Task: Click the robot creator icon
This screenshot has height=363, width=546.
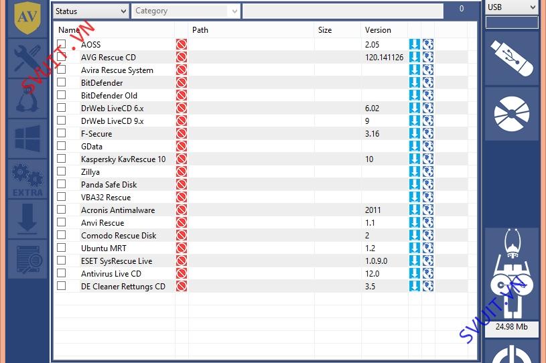Action: coord(512,274)
